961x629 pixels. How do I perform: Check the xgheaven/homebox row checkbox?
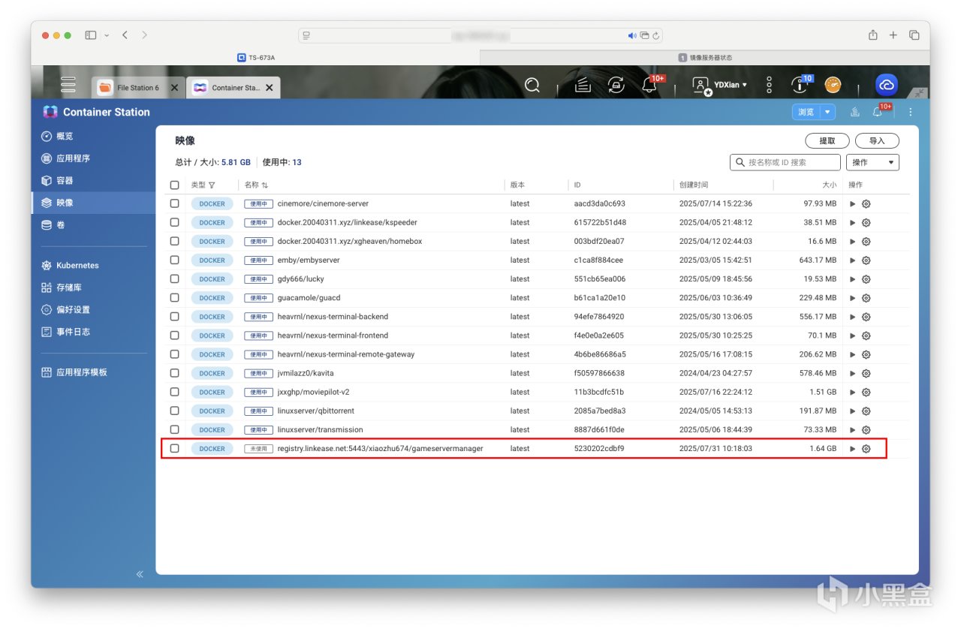tap(175, 241)
